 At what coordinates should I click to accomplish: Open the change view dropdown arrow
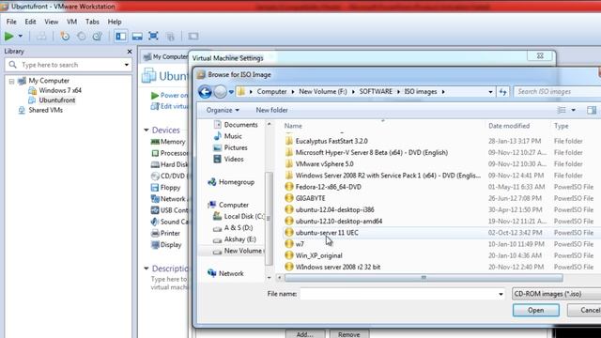pyautogui.click(x=573, y=110)
